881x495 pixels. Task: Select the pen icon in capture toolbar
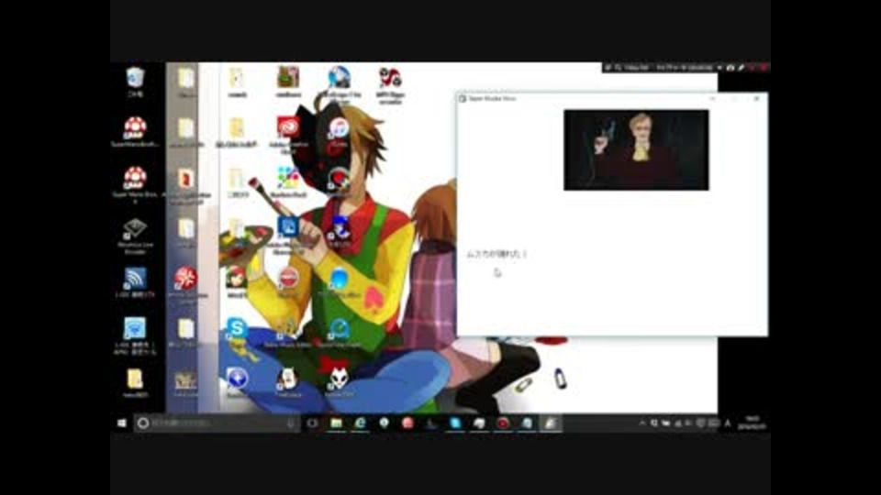(x=742, y=67)
